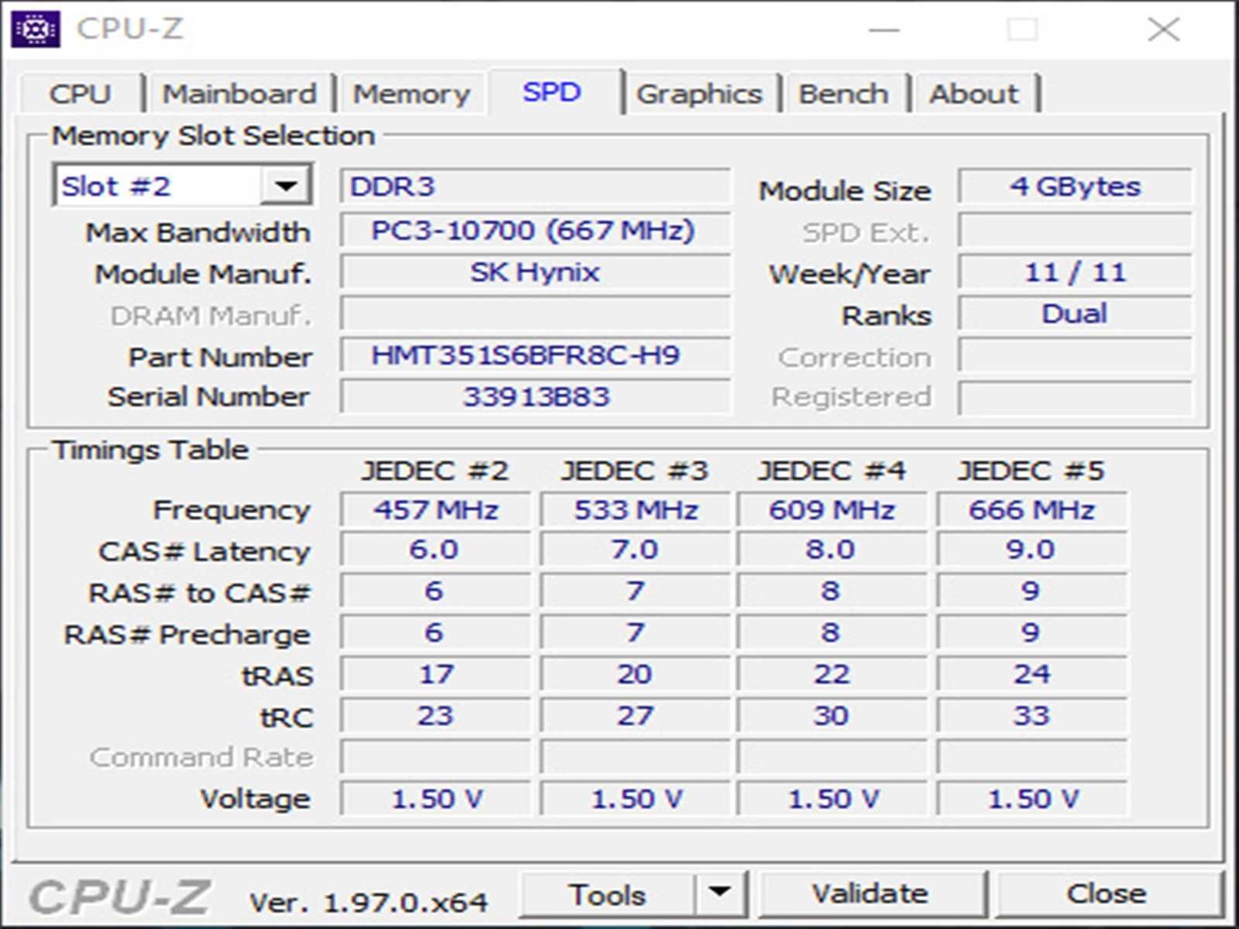The width and height of the screenshot is (1239, 929).
Task: Click the tRAS value 24
Action: (1031, 674)
